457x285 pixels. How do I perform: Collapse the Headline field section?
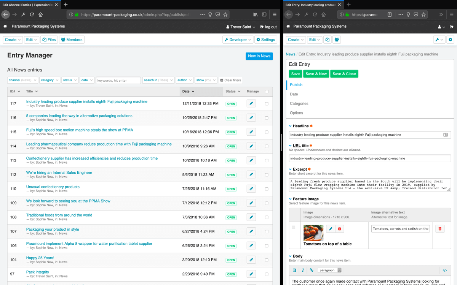pyautogui.click(x=290, y=126)
